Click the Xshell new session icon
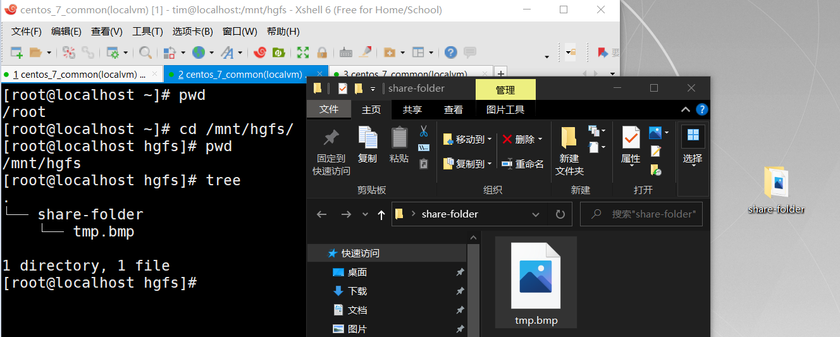The image size is (840, 337). point(16,52)
